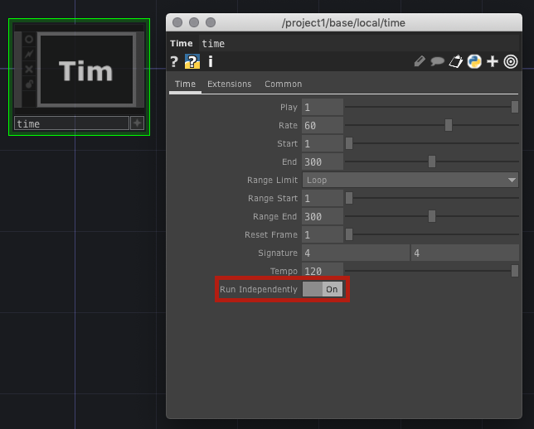Screen dimensions: 534x429
Task: Open the Range Limit dropdown
Action: tap(410, 180)
